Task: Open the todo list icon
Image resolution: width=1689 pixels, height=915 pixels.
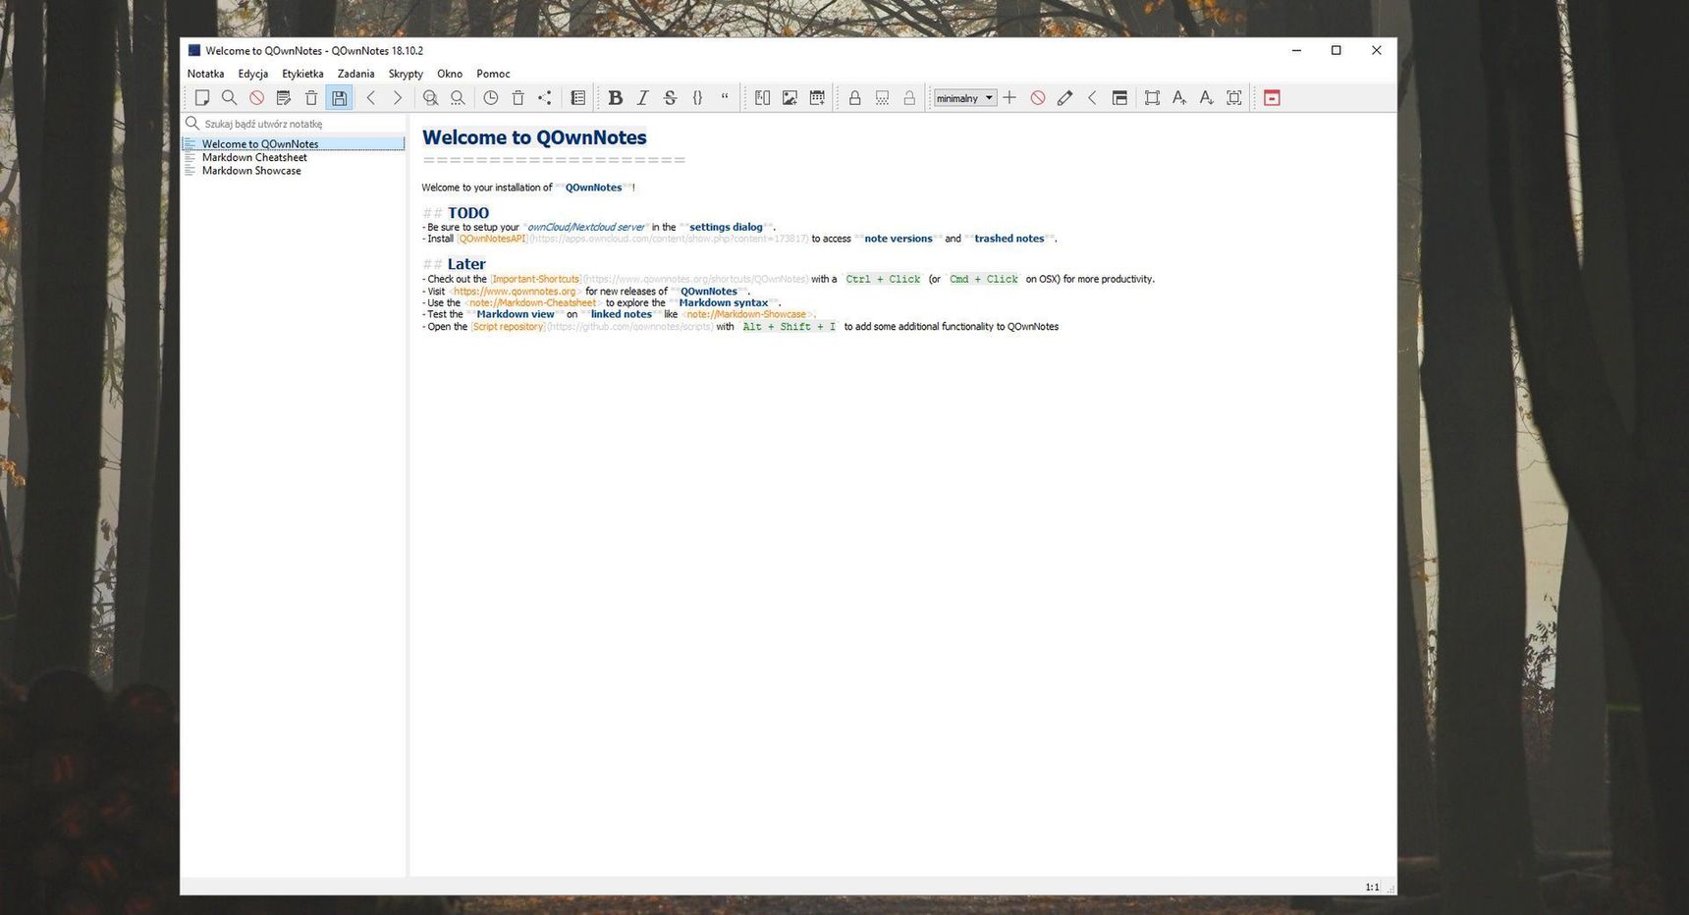Action: tap(578, 98)
